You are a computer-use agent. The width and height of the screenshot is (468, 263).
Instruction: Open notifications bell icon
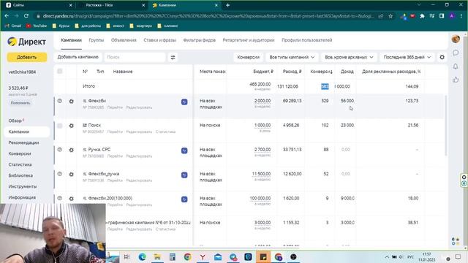456,66
